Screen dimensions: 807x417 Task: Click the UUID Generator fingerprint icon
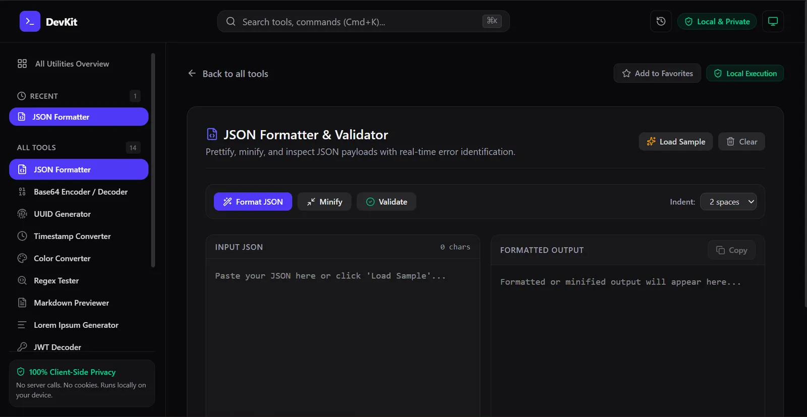22,214
